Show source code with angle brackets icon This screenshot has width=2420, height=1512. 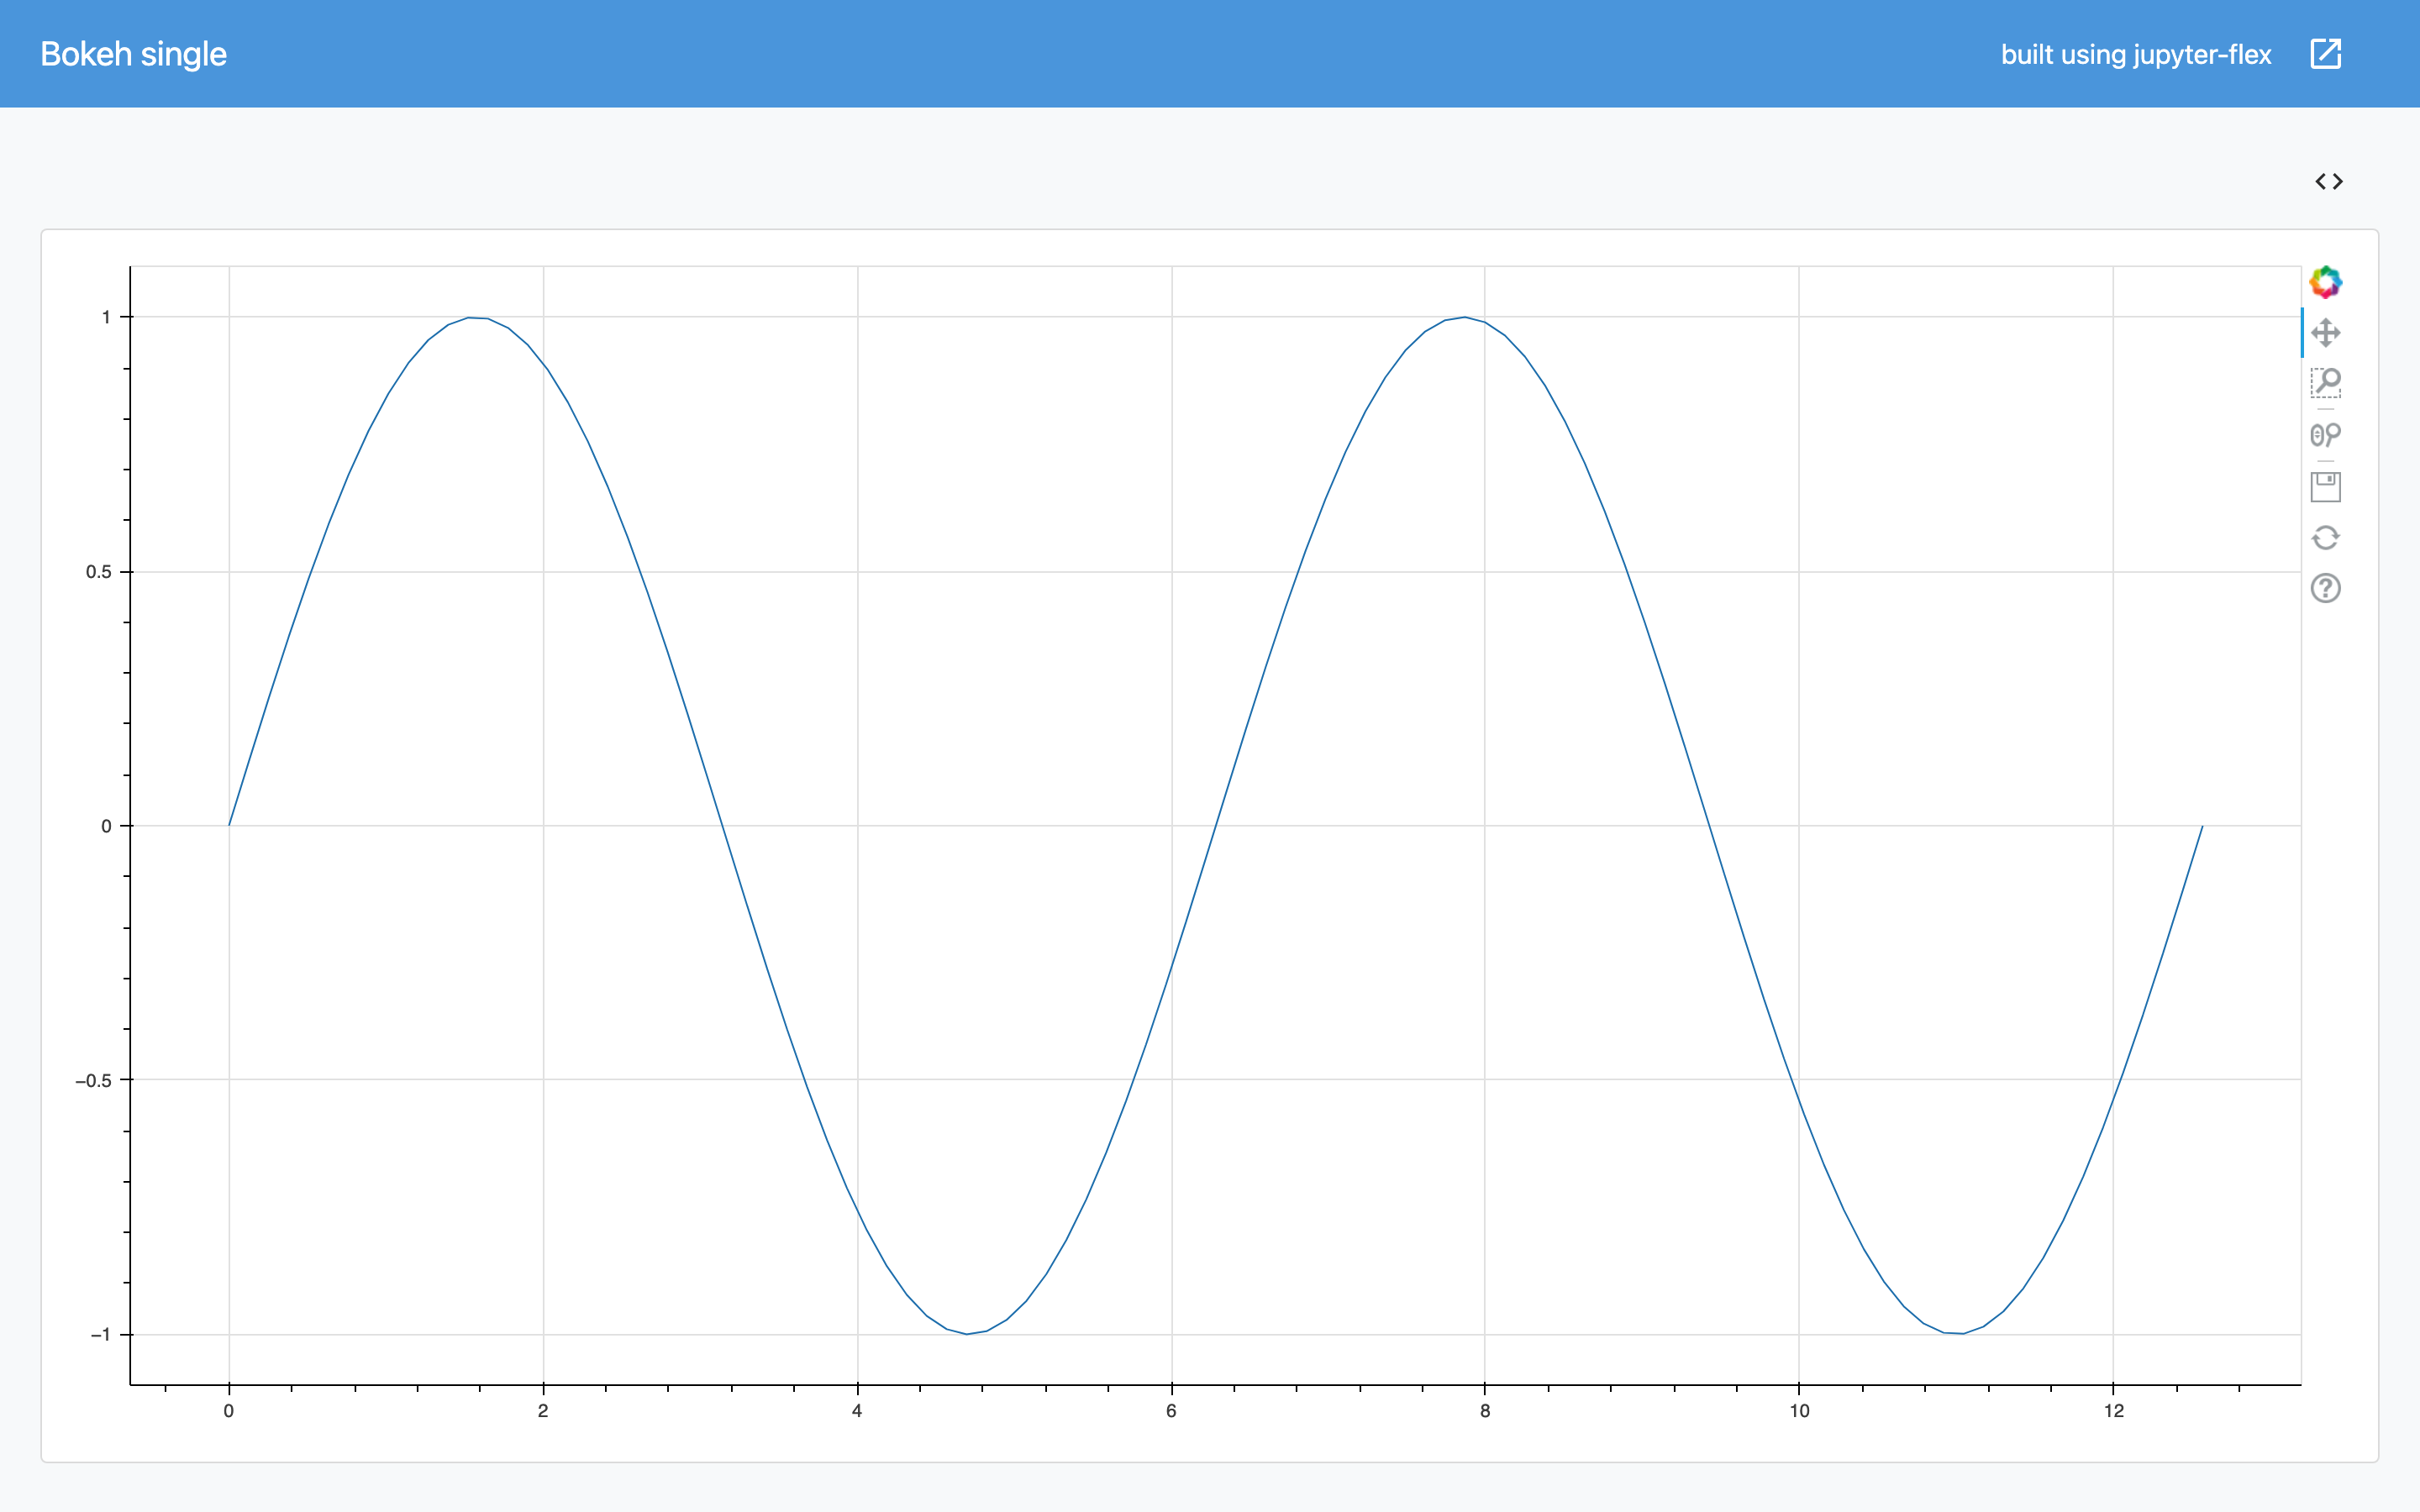(2329, 181)
